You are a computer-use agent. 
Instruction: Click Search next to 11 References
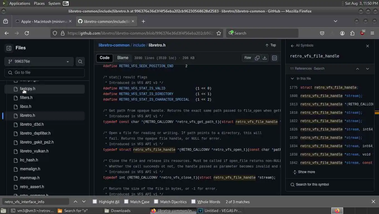319,69
